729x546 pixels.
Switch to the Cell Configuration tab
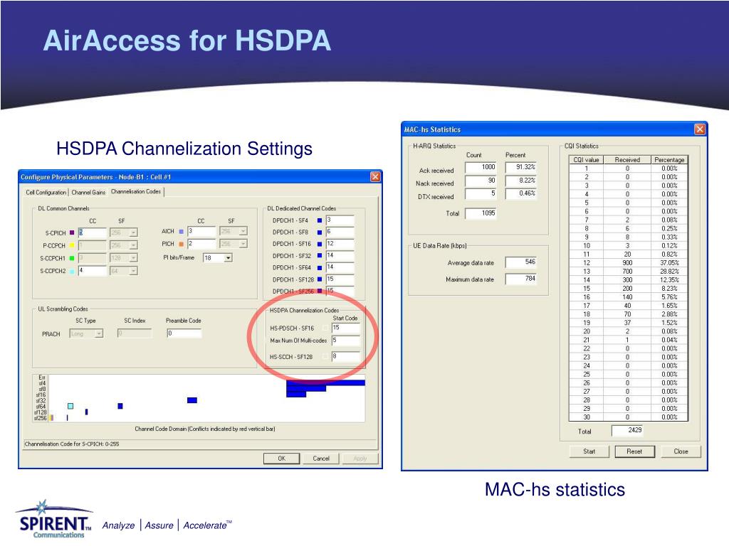point(46,192)
